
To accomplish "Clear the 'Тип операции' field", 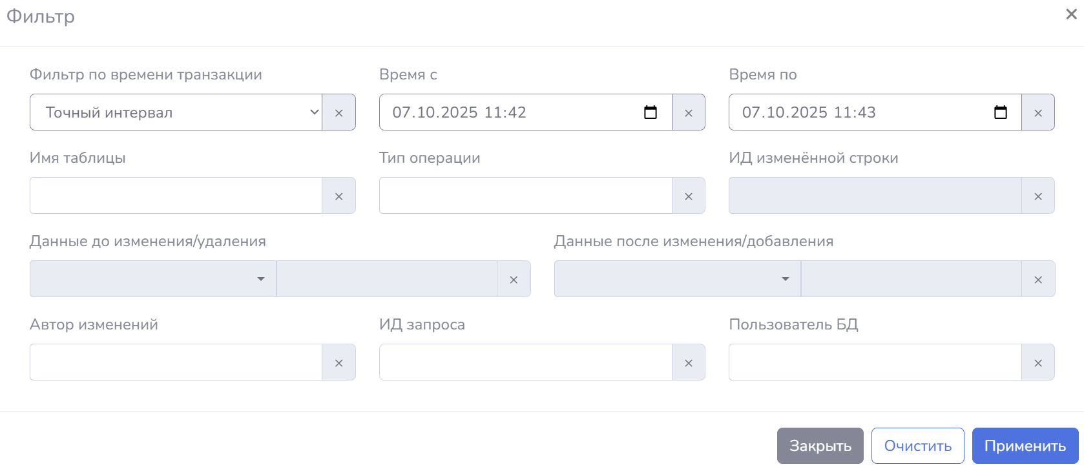I will coord(688,196).
